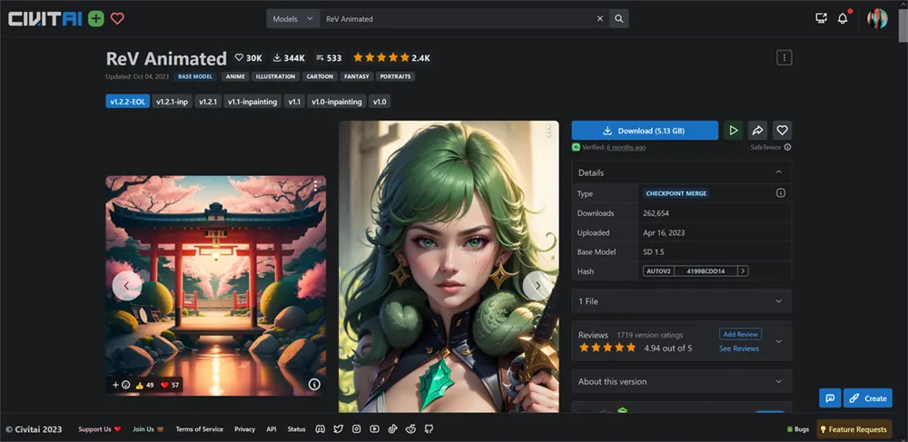
Task: Select version v1.1
Action: click(294, 102)
